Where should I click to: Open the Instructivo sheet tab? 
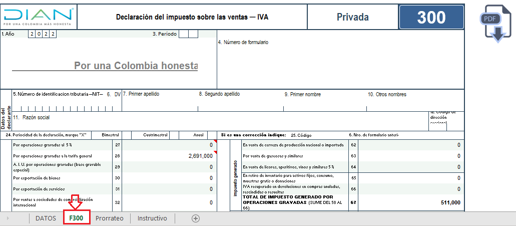[152, 218]
